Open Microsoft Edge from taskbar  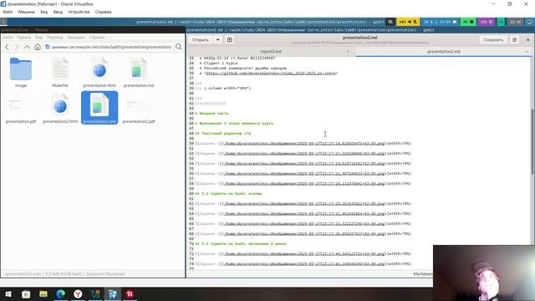(61, 293)
